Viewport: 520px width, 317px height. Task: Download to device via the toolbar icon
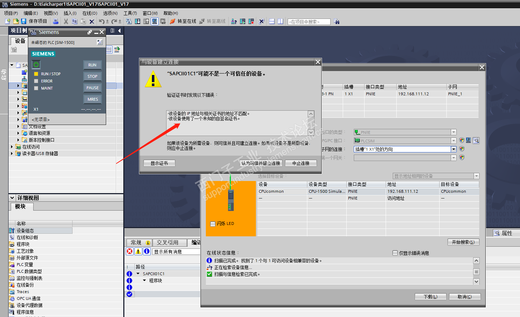click(x=138, y=21)
